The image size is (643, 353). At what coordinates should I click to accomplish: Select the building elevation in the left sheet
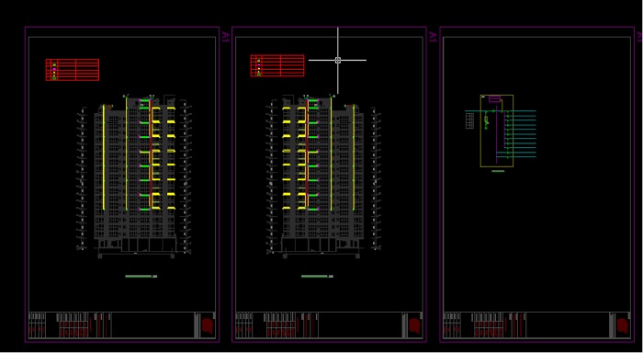click(x=134, y=176)
